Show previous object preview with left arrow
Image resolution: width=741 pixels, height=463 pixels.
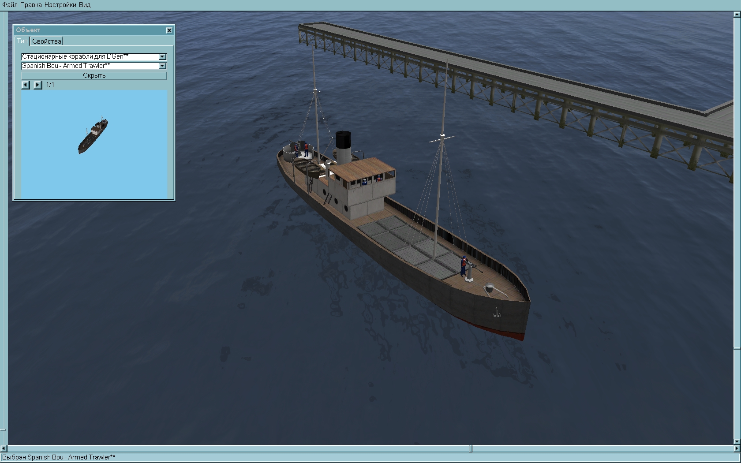coord(26,85)
